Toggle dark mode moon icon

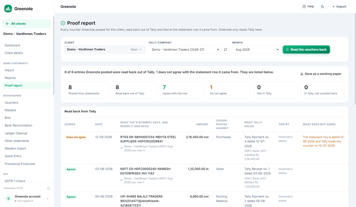(322, 7)
